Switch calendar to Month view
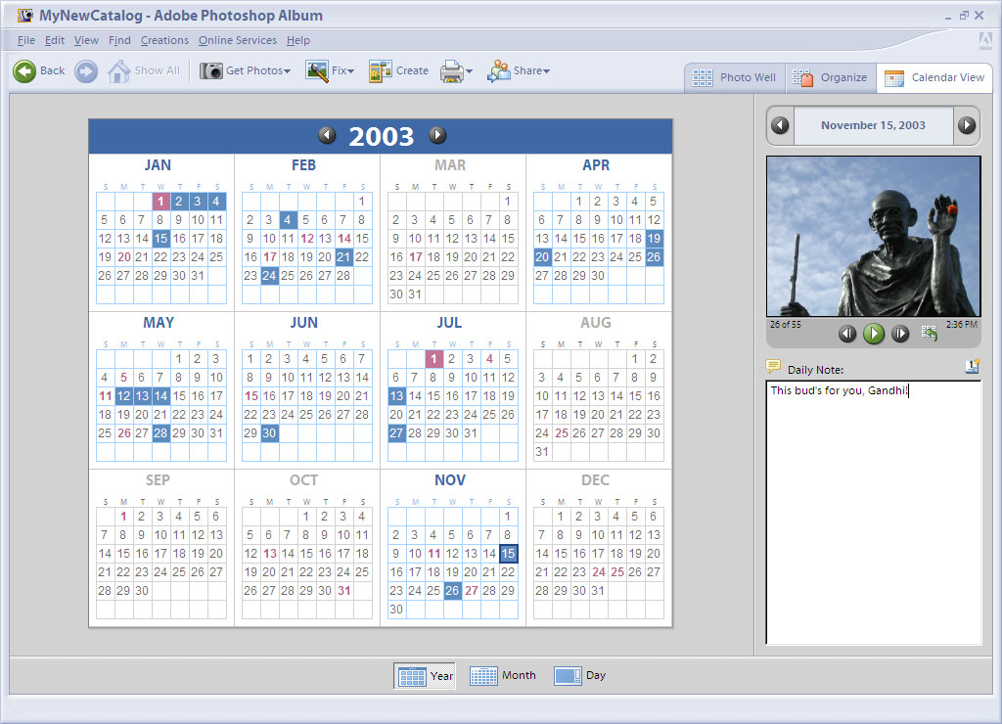 point(503,675)
